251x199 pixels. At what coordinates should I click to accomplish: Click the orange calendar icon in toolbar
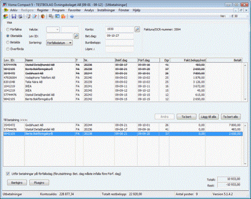63,16
